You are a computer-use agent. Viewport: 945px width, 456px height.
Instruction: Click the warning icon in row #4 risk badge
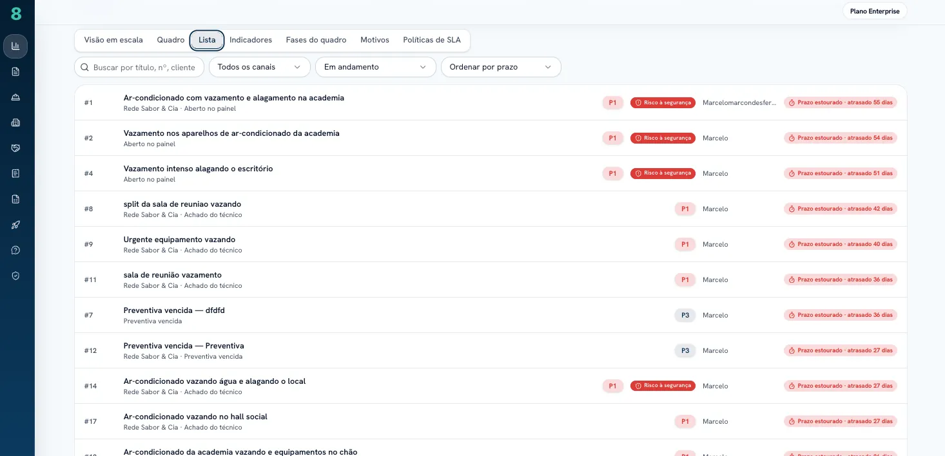638,173
